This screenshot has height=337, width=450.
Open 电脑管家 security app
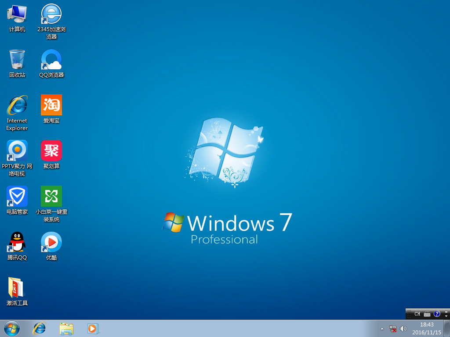(x=16, y=197)
